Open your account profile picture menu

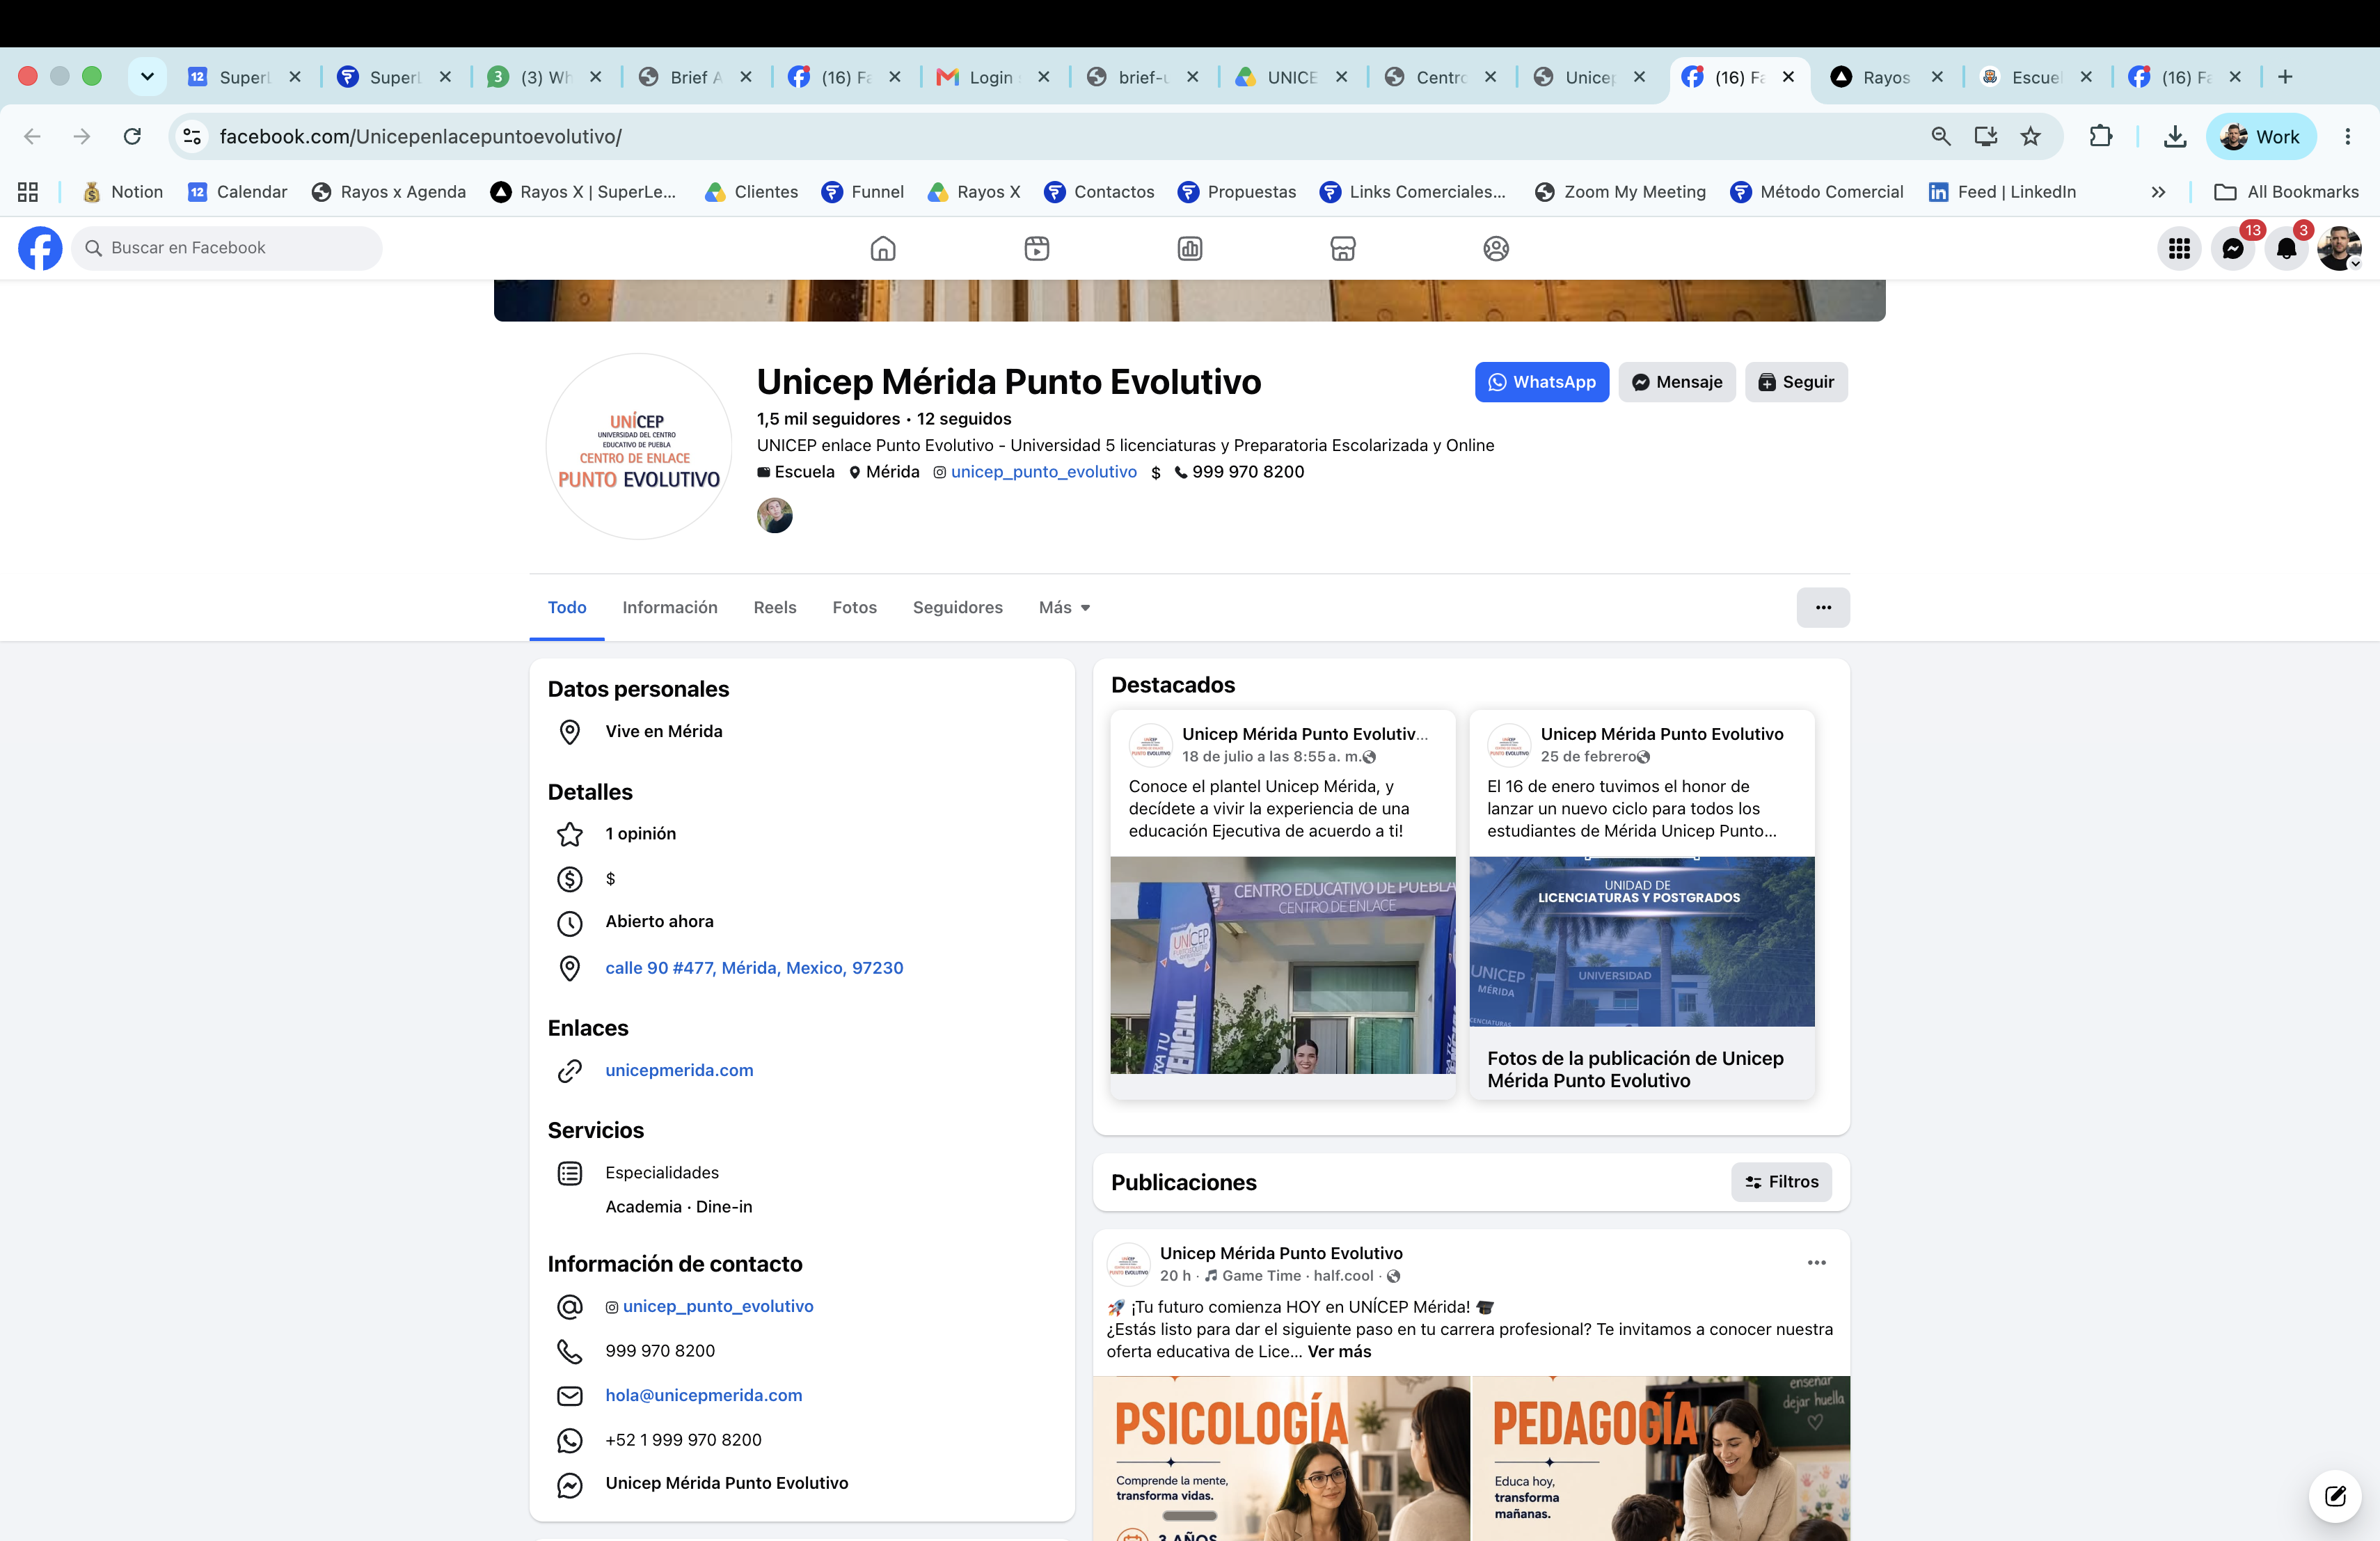point(2338,248)
